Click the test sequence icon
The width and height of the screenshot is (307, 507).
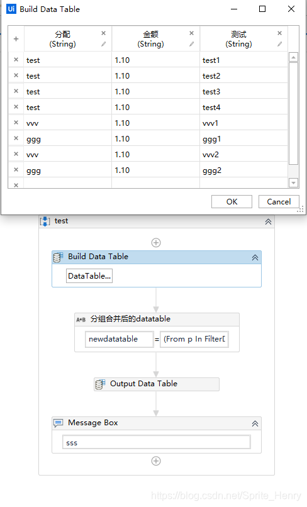tap(45, 221)
